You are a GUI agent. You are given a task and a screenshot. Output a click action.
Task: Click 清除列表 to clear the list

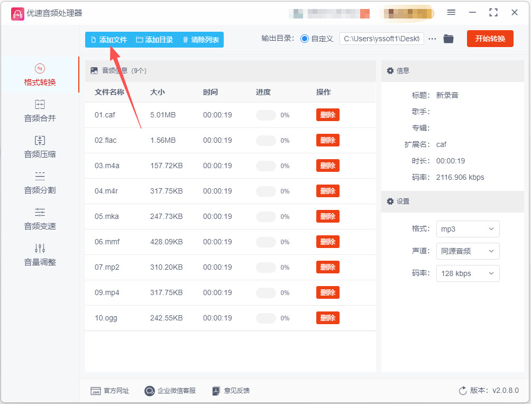click(x=200, y=40)
